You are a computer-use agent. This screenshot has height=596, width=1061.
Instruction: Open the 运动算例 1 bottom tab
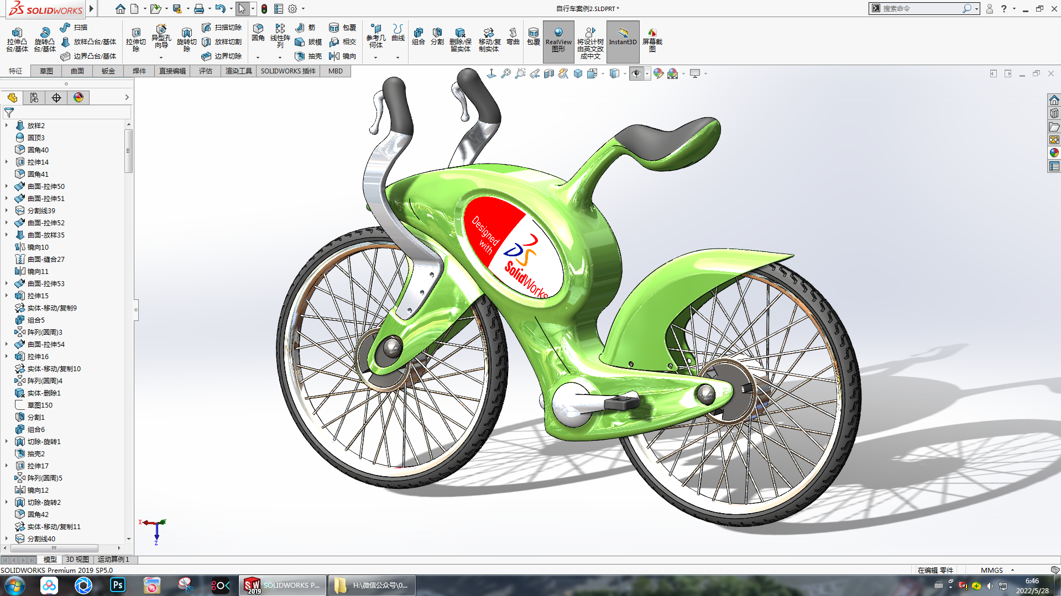point(113,560)
